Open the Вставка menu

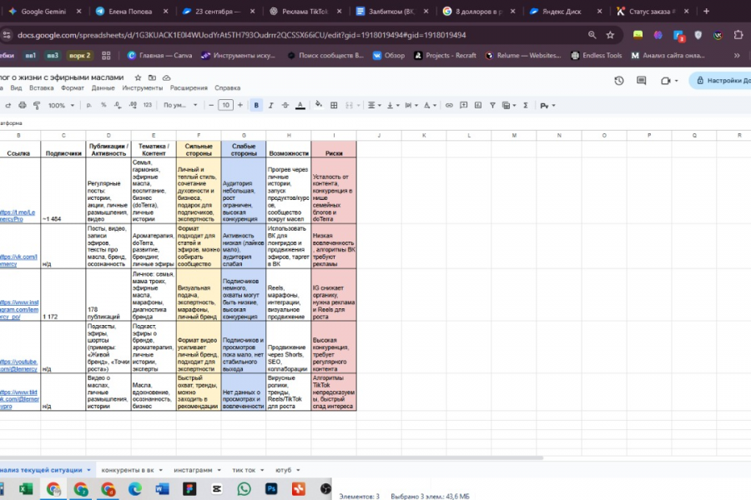tap(41, 88)
